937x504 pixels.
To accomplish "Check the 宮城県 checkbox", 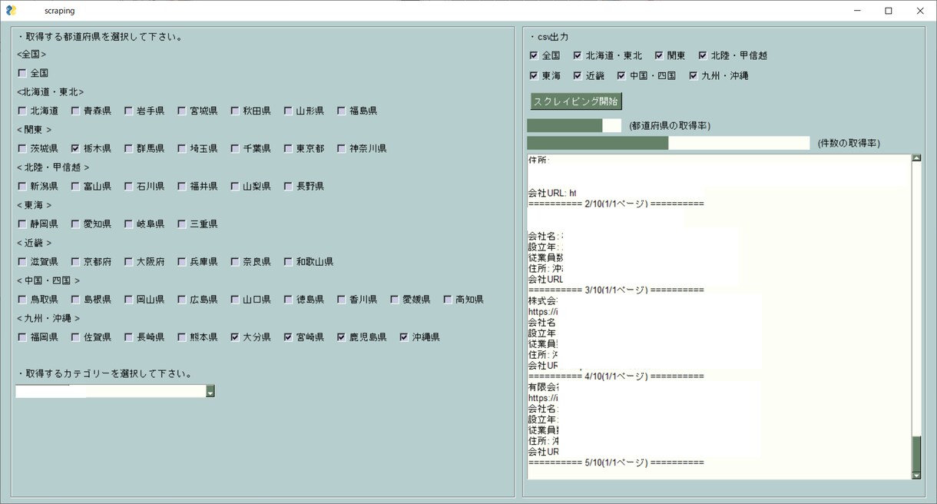I will [x=182, y=111].
